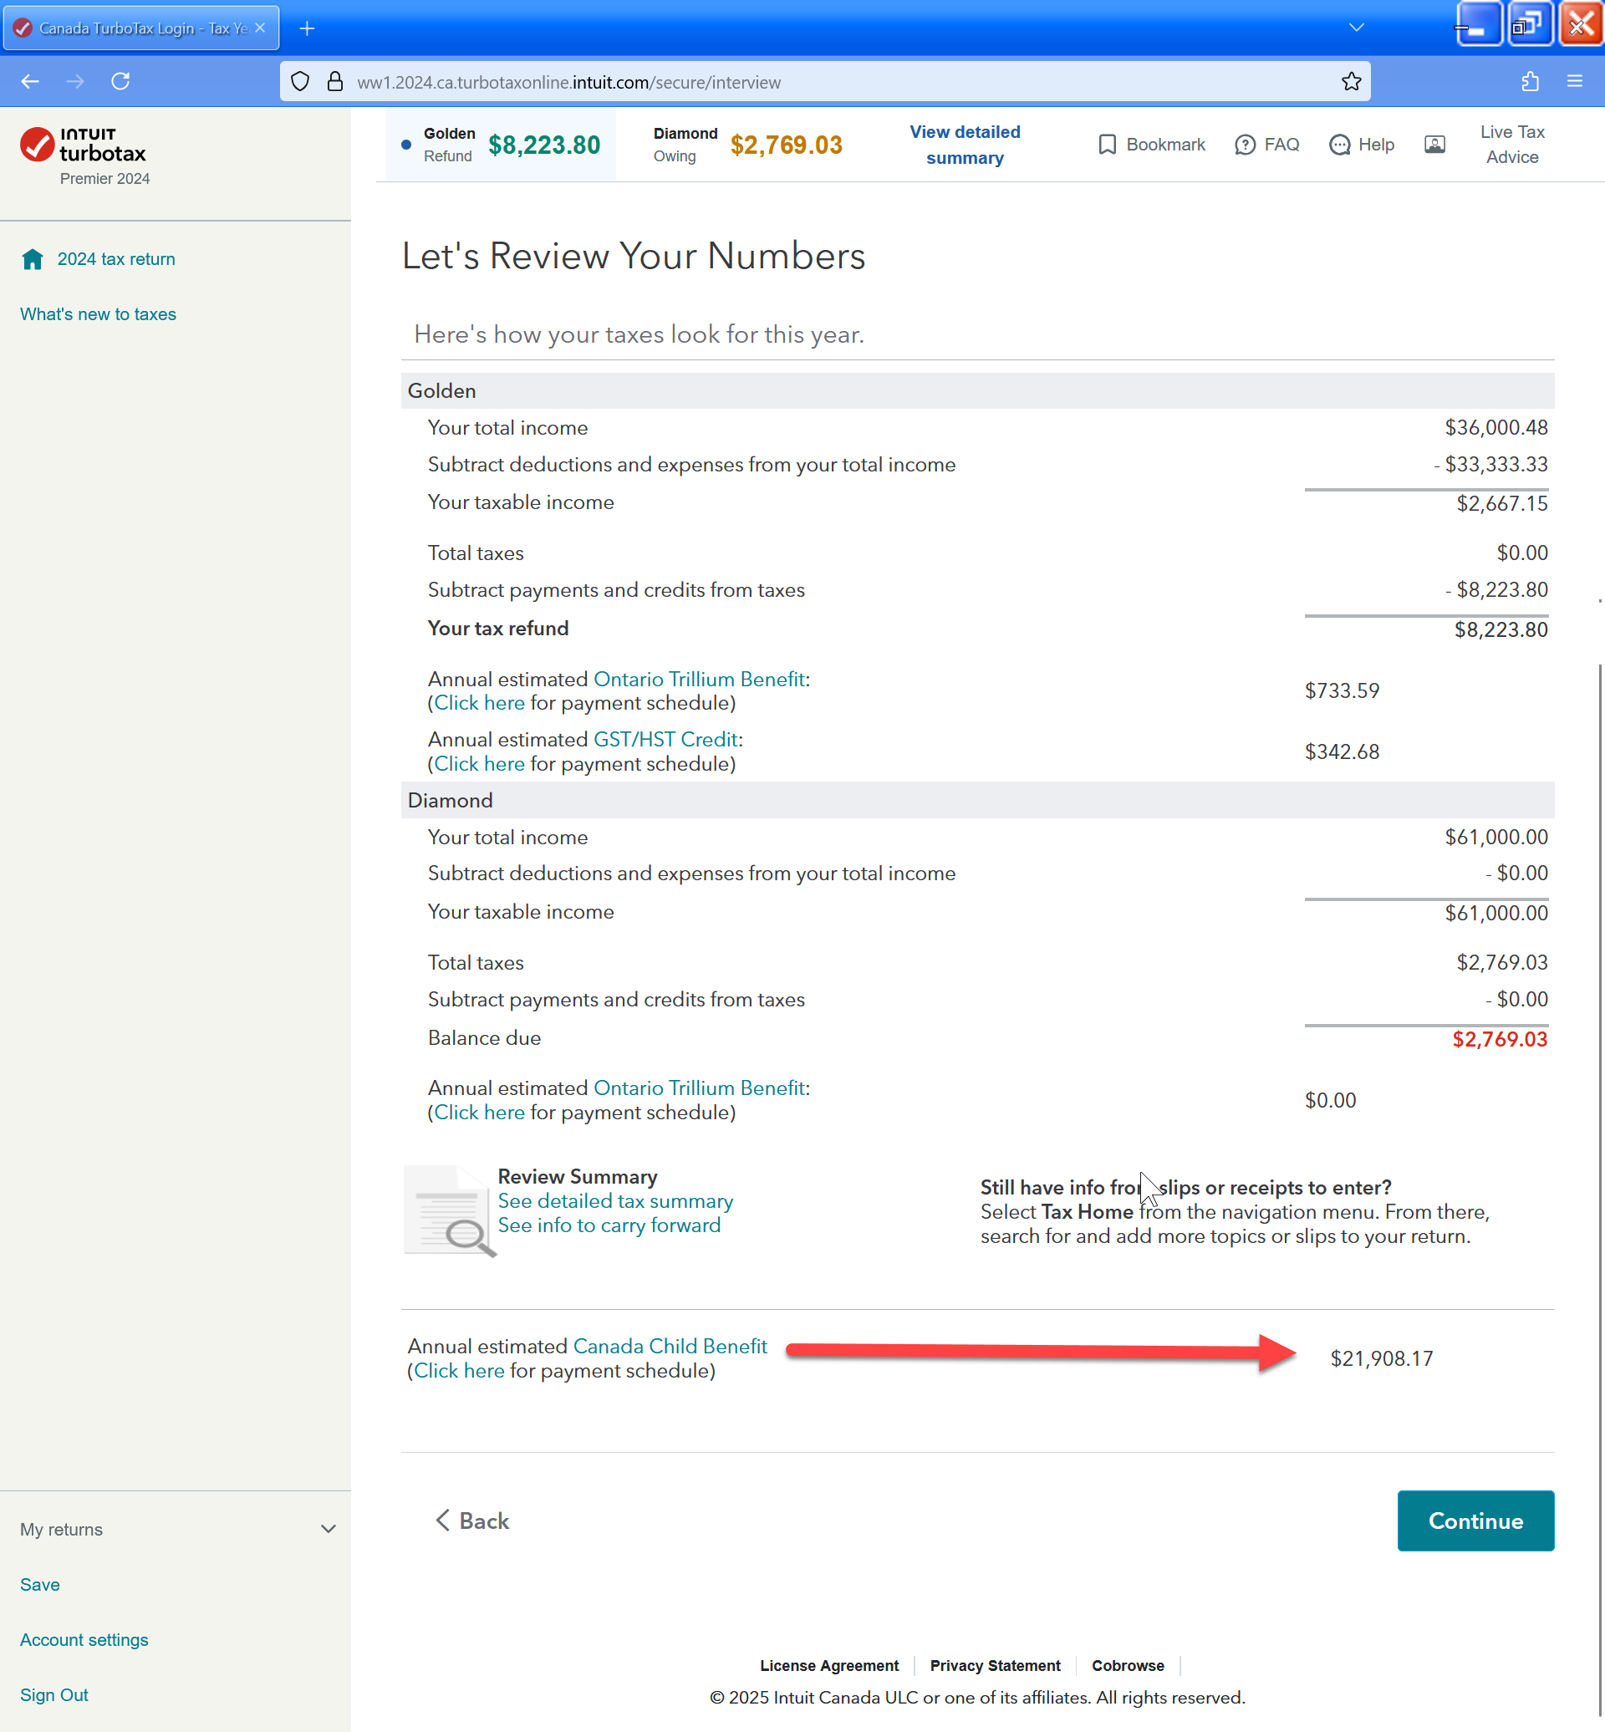The image size is (1605, 1732).
Task: Select the Golden refund $8,223.80 tab
Action: tap(501, 144)
